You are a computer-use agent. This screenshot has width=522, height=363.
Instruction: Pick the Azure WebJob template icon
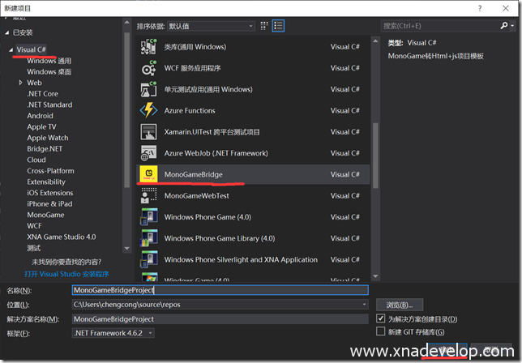coord(148,153)
